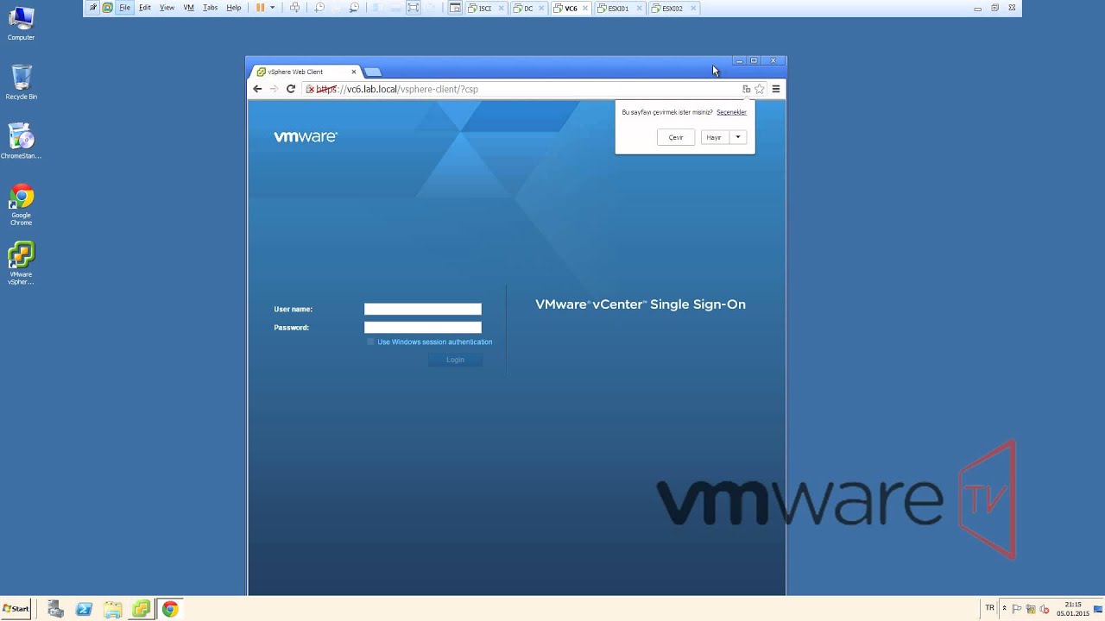Click the manage snapshots icon
This screenshot has height=621, width=1105.
[353, 8]
